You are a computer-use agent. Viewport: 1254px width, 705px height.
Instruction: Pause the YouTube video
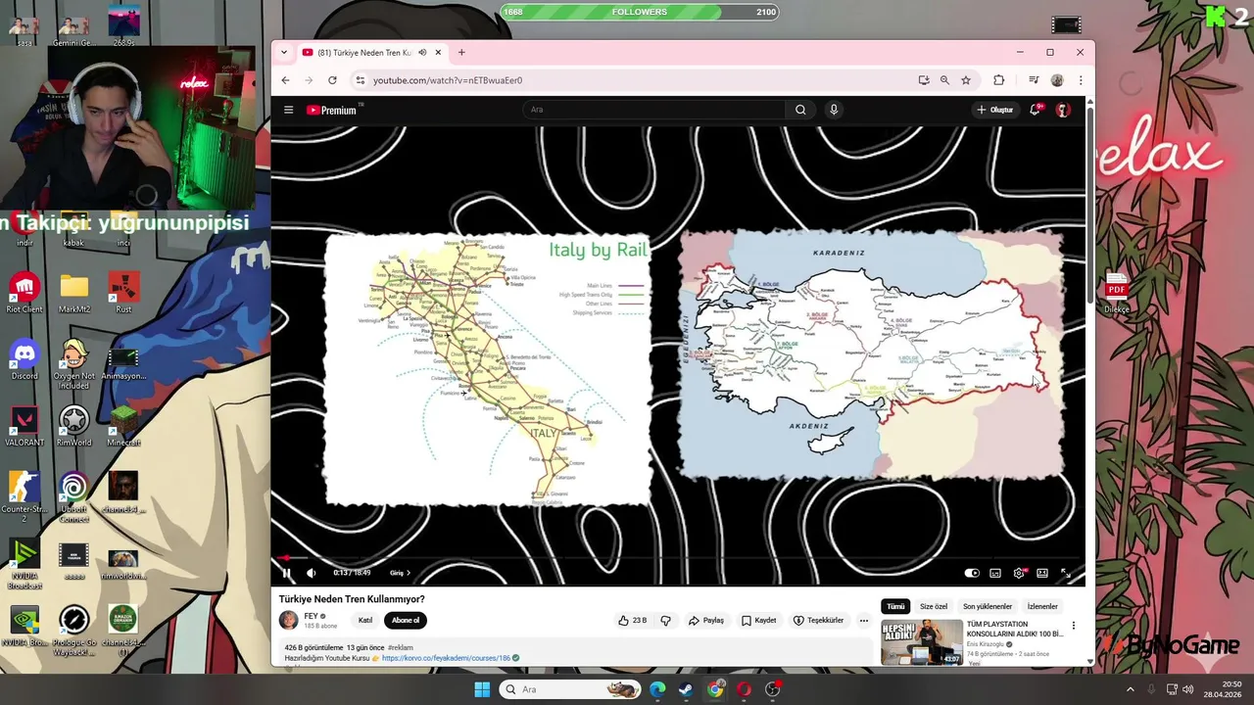pos(286,573)
